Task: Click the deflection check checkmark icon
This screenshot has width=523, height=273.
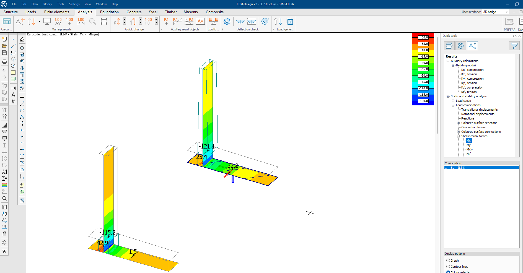Action: (265, 21)
